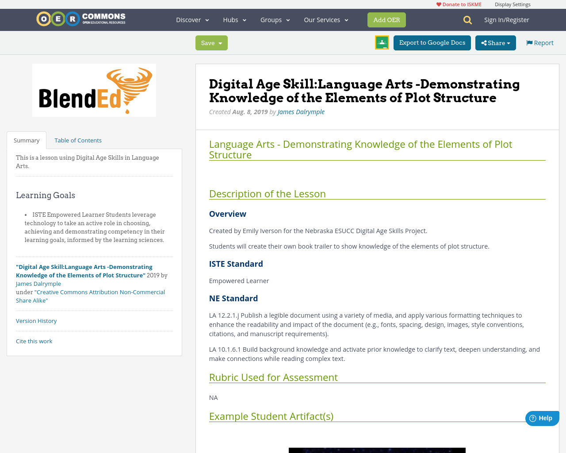Open Display Settings

click(512, 4)
